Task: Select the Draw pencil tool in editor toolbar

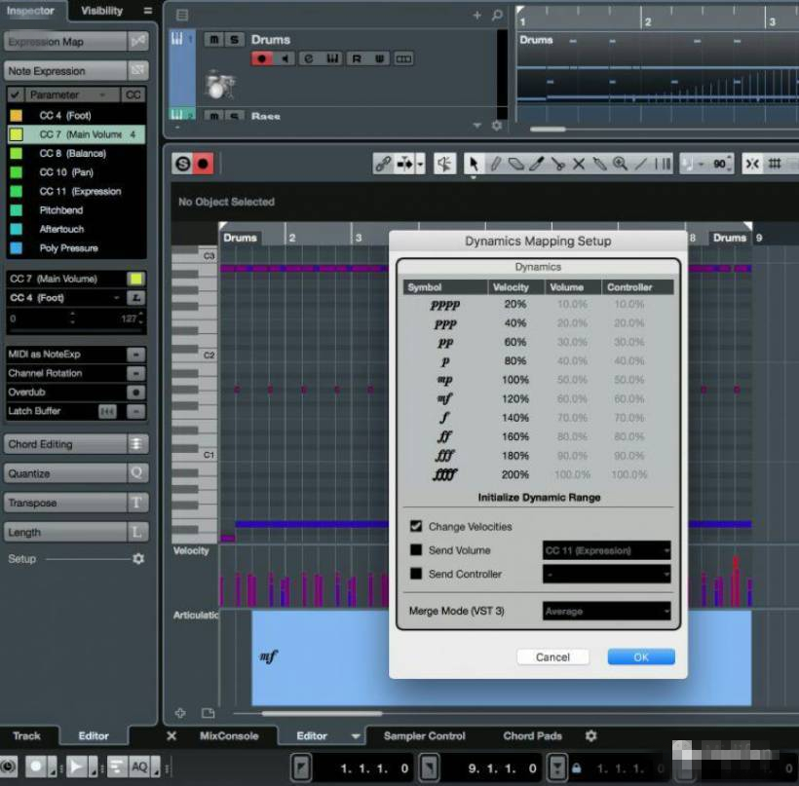Action: pyautogui.click(x=495, y=165)
